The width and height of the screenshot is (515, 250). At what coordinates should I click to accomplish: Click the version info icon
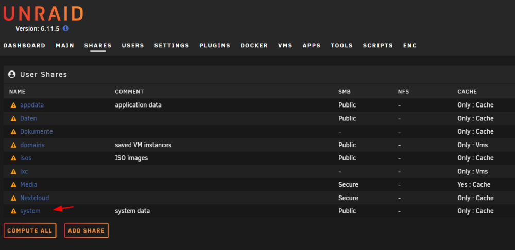click(x=66, y=28)
